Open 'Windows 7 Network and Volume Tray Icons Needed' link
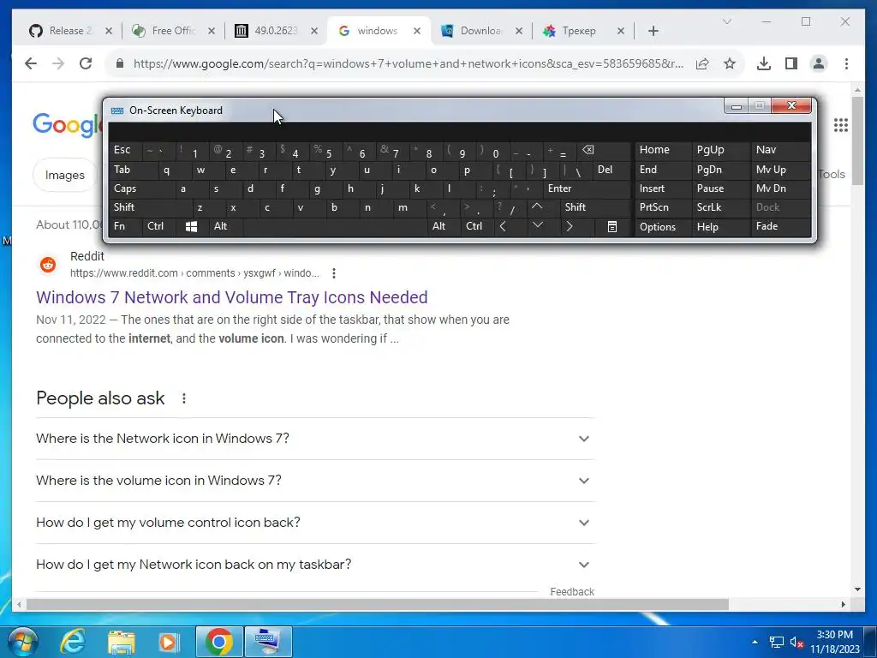The image size is (877, 658). [231, 297]
